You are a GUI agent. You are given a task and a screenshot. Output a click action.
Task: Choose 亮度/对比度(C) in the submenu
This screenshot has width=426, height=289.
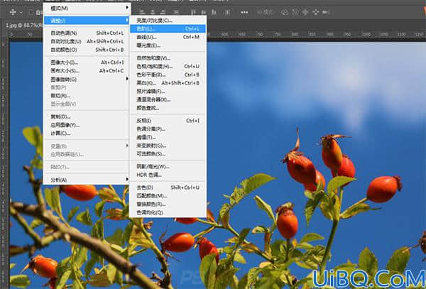click(168, 21)
